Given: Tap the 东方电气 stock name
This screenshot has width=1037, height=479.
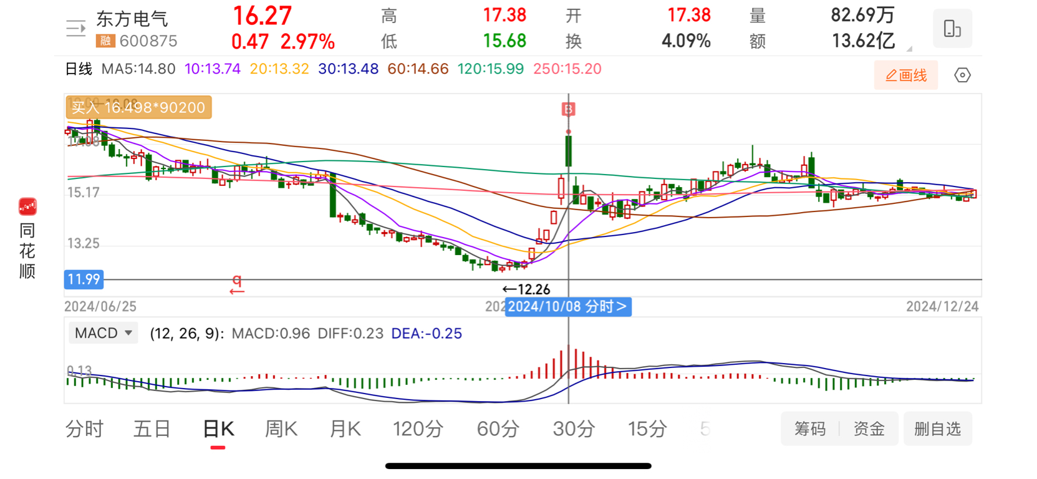Looking at the screenshot, I should (x=132, y=19).
